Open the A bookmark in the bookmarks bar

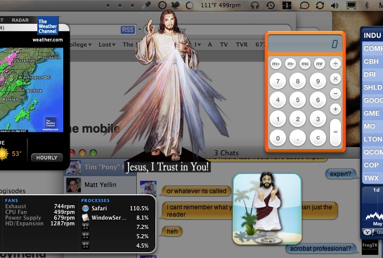click(210, 45)
